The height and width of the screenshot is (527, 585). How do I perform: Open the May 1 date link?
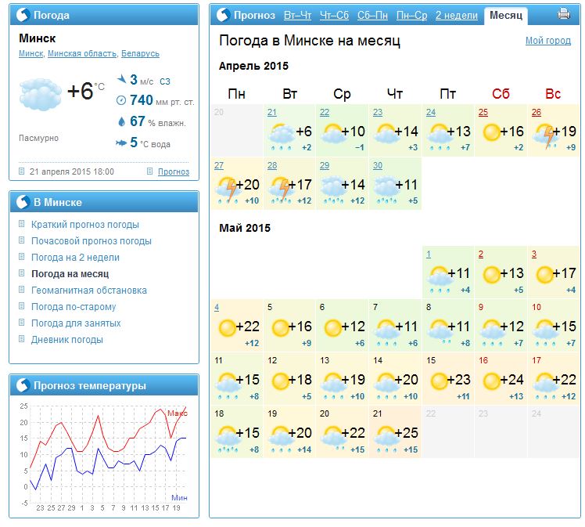pos(429,254)
